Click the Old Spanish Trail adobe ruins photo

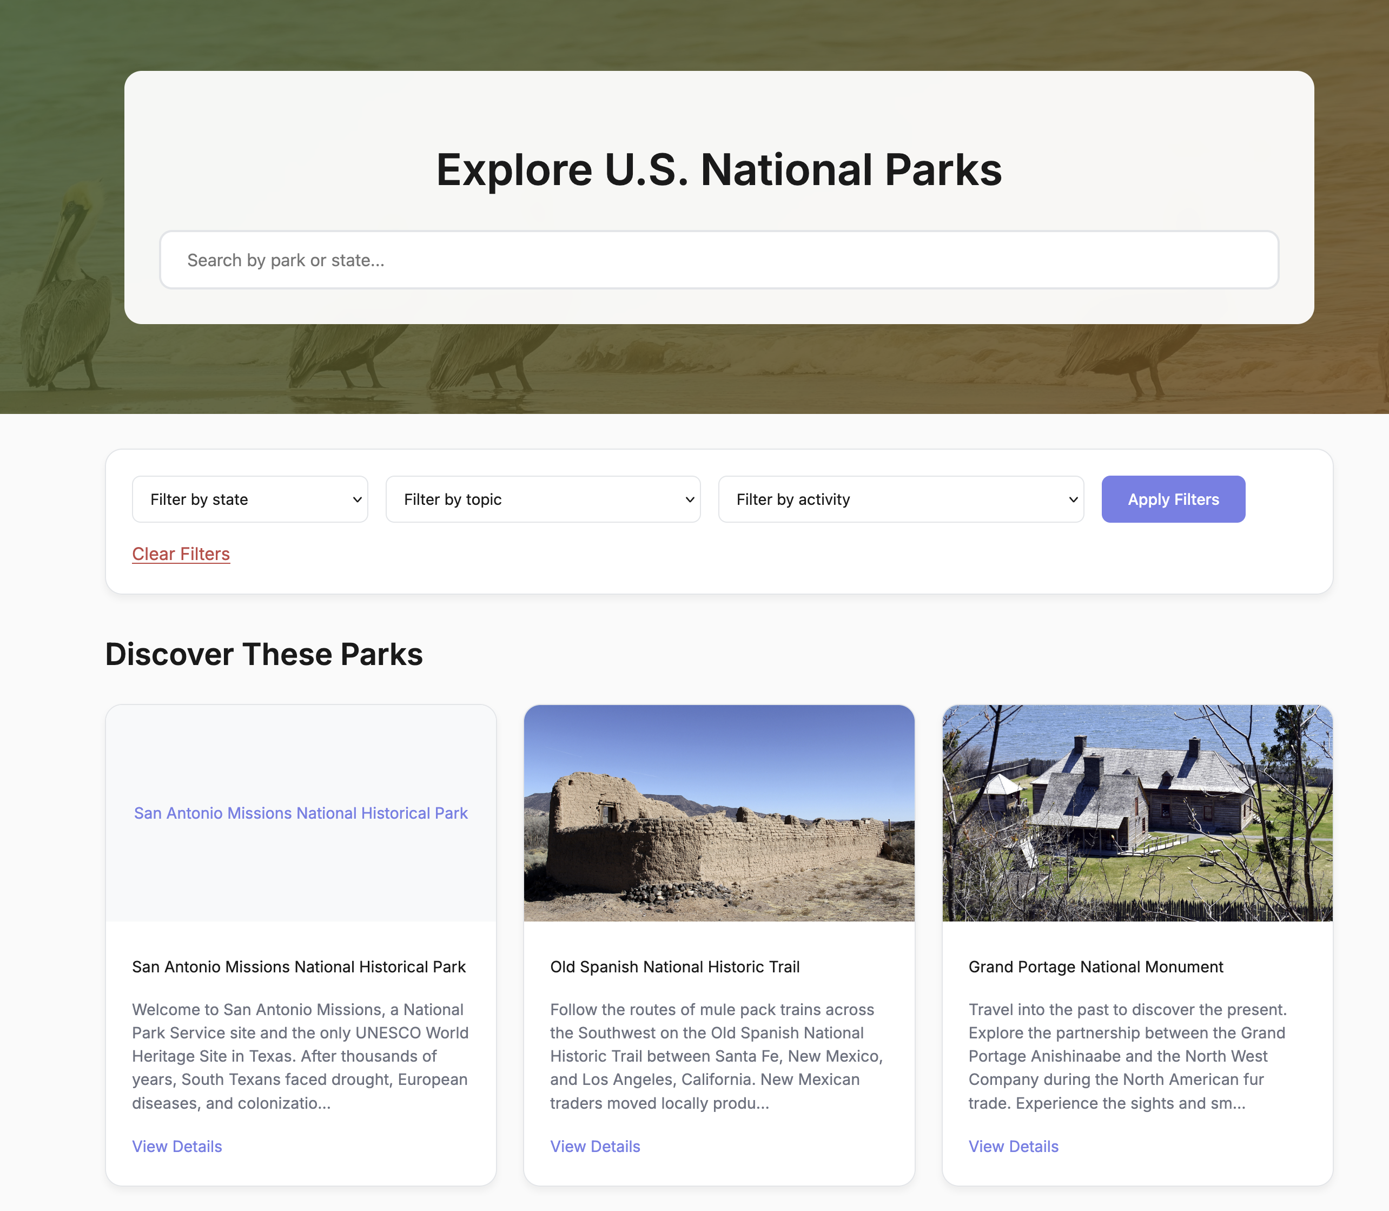coord(719,813)
